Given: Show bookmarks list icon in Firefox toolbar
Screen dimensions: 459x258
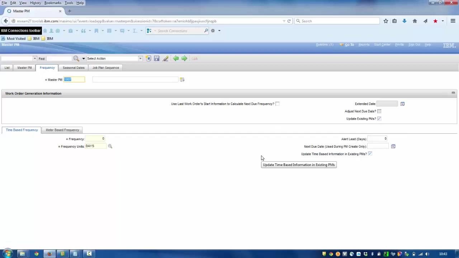Looking at the screenshot, I should (x=394, y=21).
